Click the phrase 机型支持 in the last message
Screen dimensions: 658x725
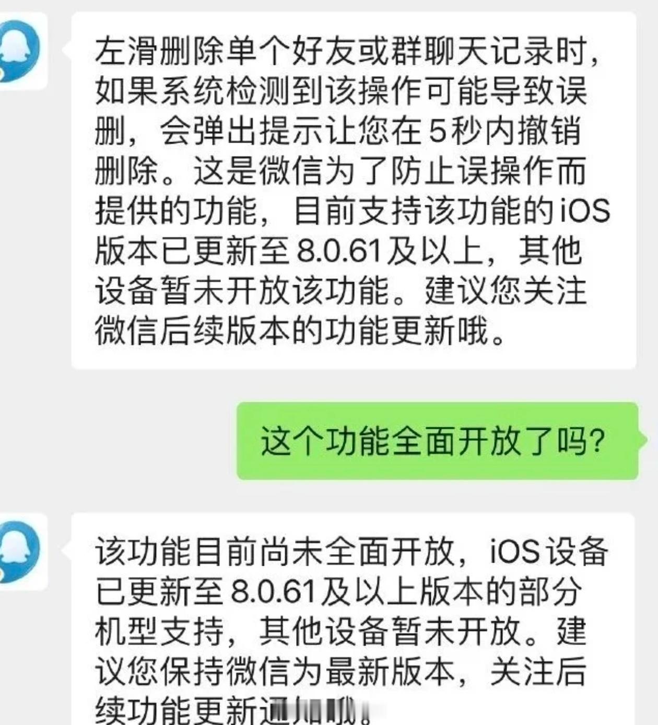160,632
